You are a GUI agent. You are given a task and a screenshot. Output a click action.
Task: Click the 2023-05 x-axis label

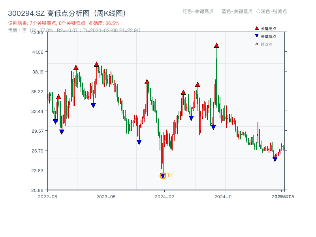(x=106, y=197)
